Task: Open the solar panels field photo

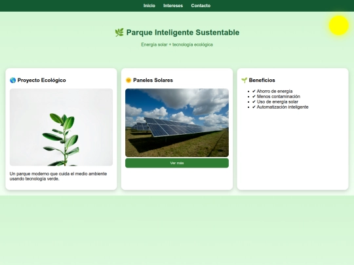Action: (x=177, y=122)
